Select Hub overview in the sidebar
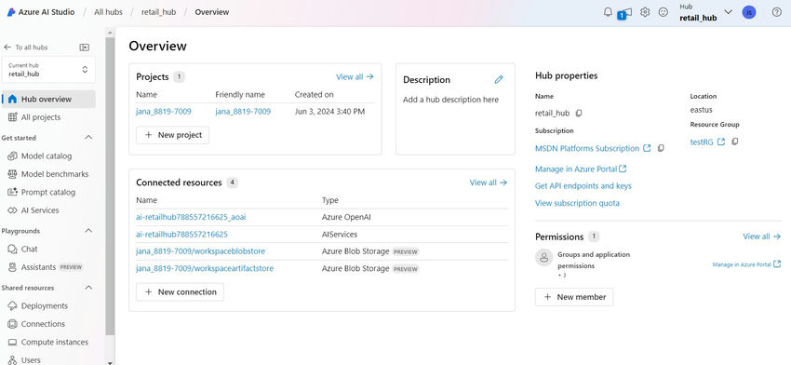Image resolution: width=791 pixels, height=365 pixels. point(48,99)
